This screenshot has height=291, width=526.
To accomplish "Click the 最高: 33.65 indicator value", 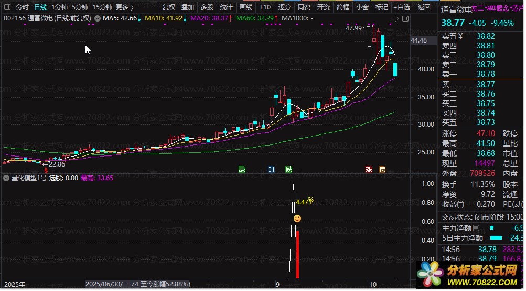I will (97, 178).
